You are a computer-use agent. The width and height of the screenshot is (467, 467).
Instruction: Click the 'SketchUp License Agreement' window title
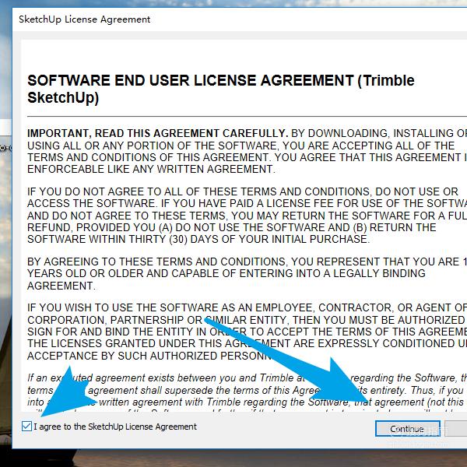pyautogui.click(x=84, y=19)
